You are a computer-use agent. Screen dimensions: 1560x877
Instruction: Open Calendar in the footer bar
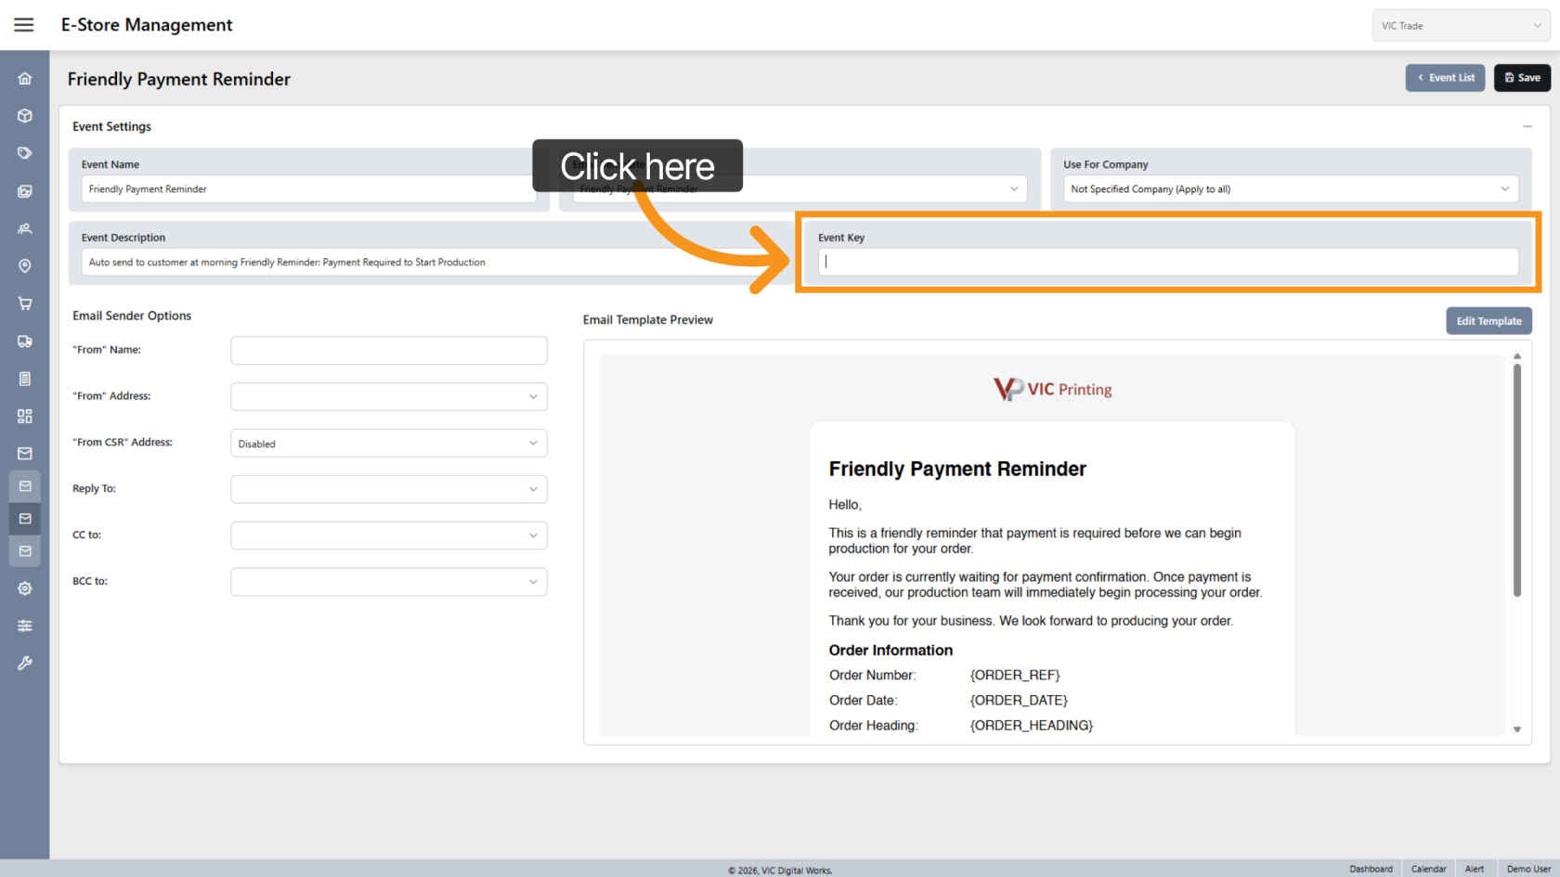[x=1428, y=869]
